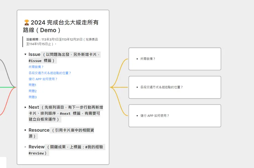This screenshot has height=168, width=254.
Task: Open the 問題1 link
Action: (x=32, y=85)
